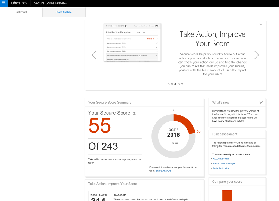The width and height of the screenshot is (279, 201).
Task: Select the first carousel page dot
Action: point(169,84)
